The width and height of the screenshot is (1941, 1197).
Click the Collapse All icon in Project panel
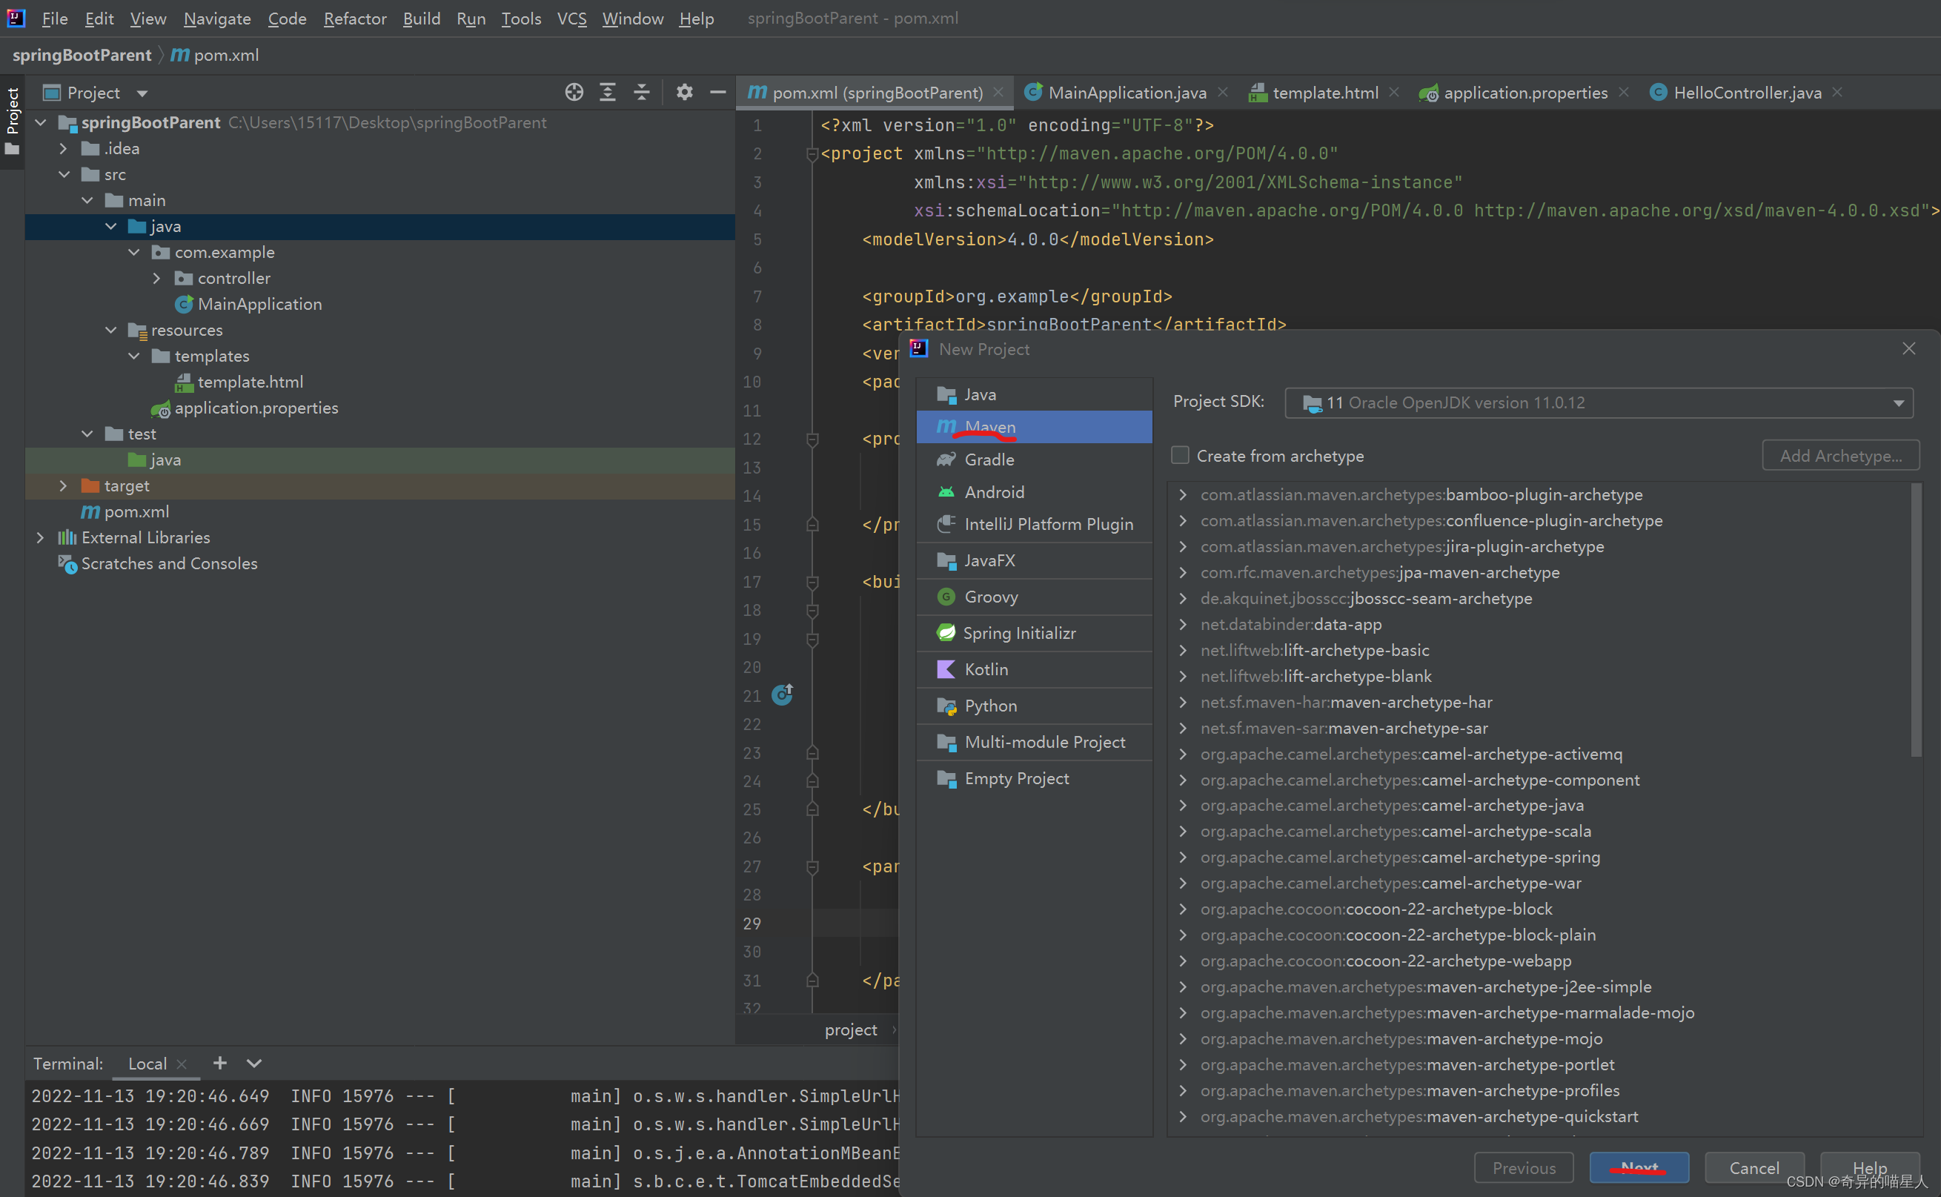click(x=642, y=93)
